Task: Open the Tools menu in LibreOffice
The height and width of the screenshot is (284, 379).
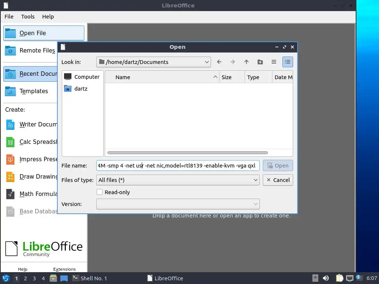Action: click(28, 17)
